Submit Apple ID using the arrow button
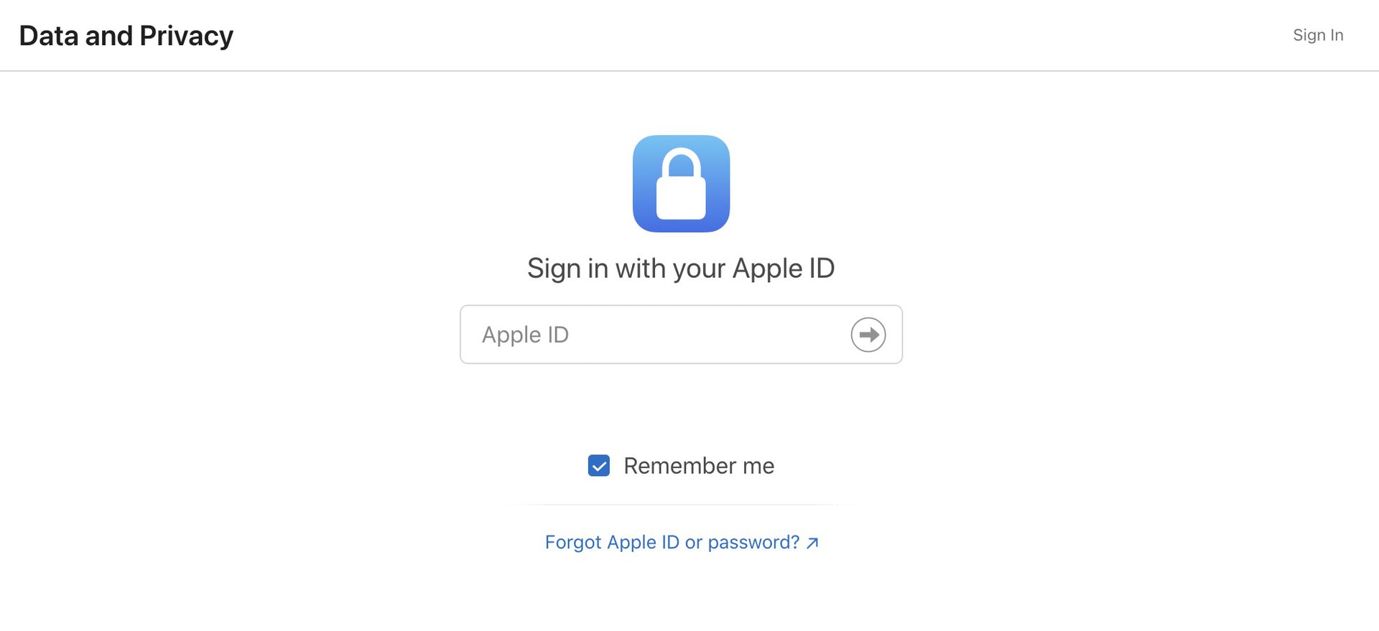The image size is (1379, 631). [x=868, y=335]
